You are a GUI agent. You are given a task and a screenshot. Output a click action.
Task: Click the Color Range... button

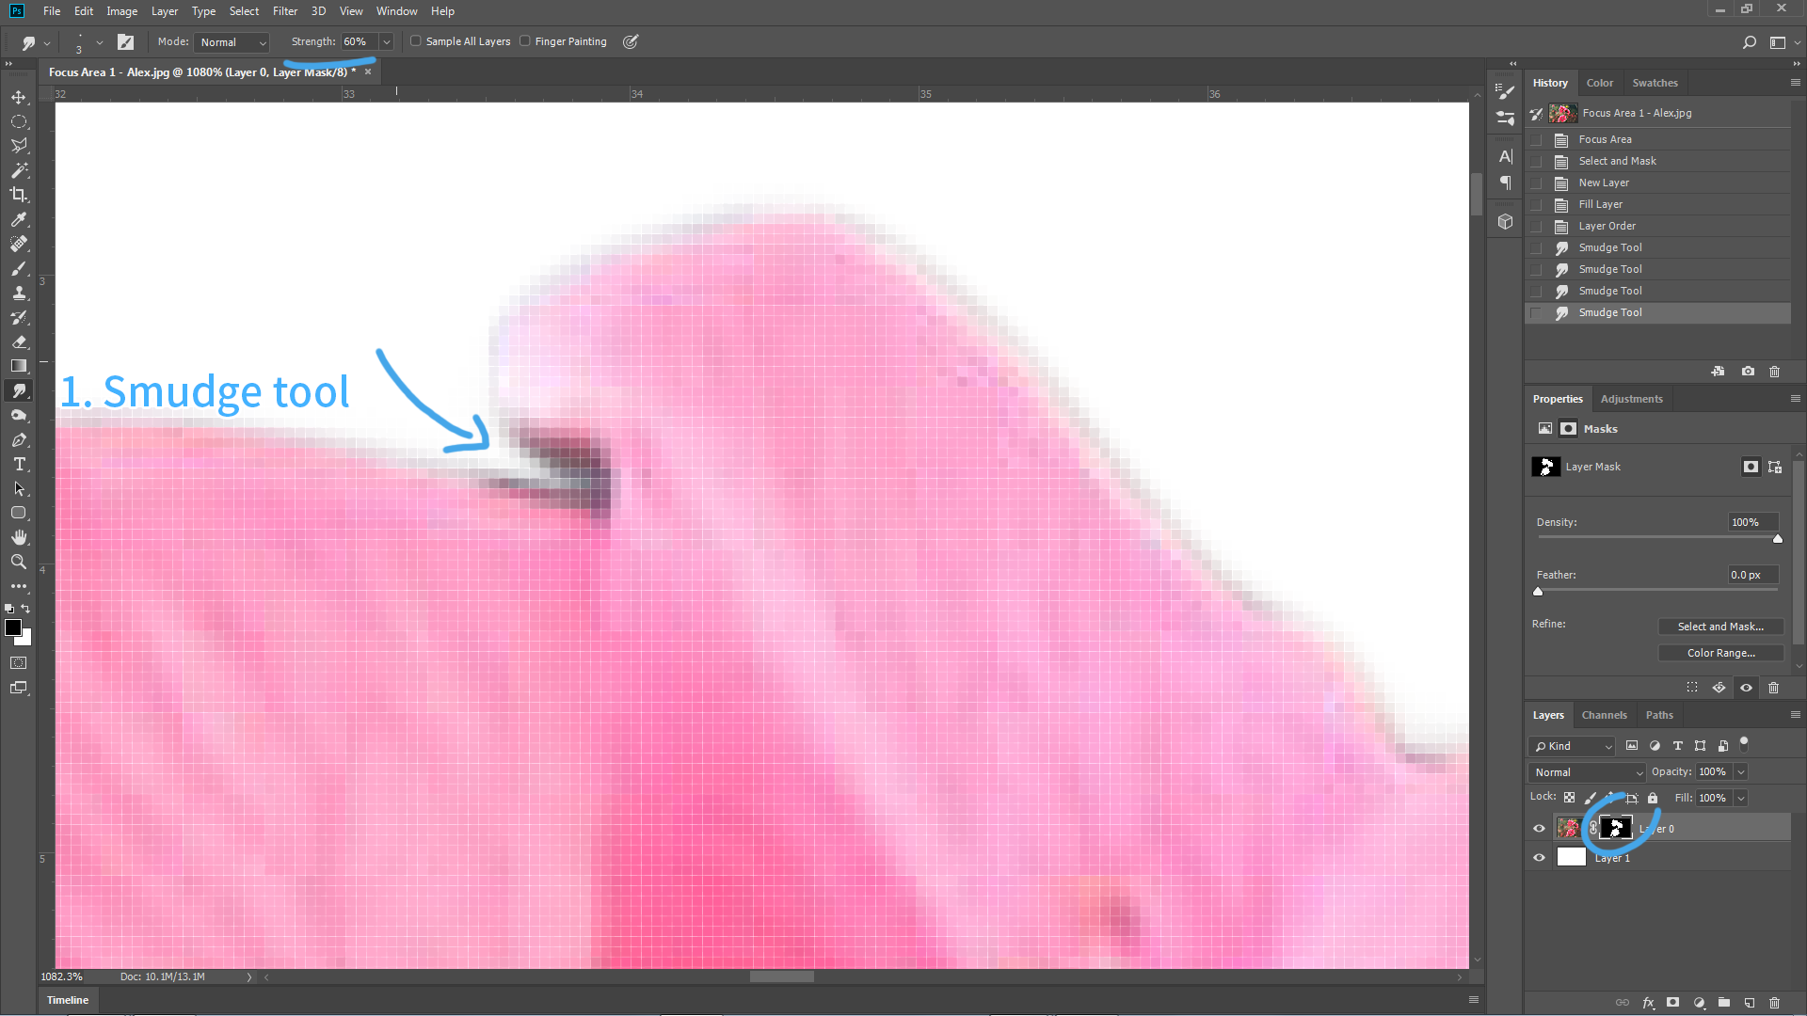(x=1719, y=653)
